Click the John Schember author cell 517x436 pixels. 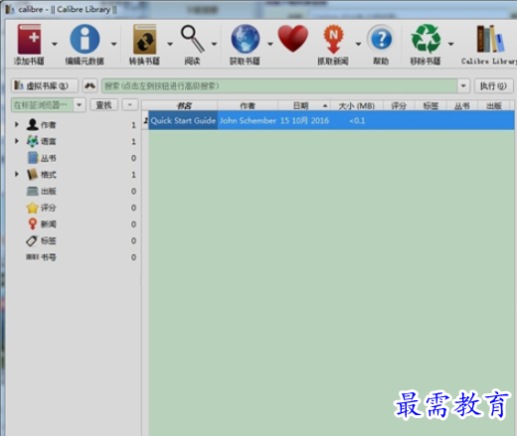[x=248, y=120]
